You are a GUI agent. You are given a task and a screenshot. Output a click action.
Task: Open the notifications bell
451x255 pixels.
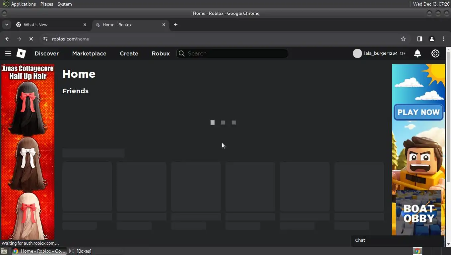[x=418, y=53]
